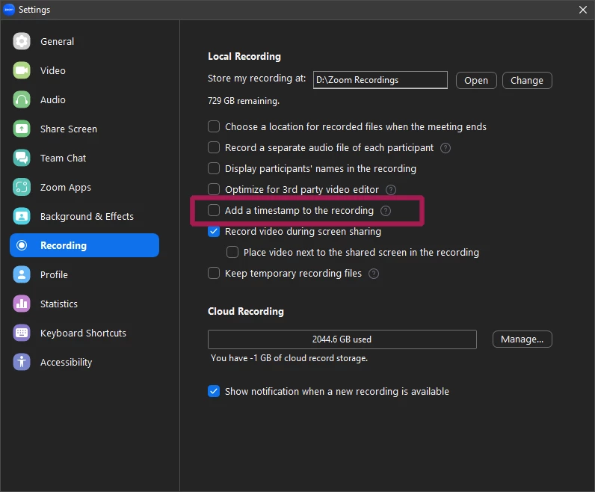This screenshot has height=492, width=595.
Task: Select the Recording tab
Action: pyautogui.click(x=84, y=245)
